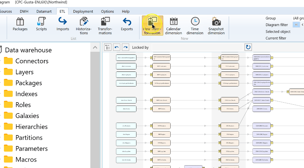This screenshot has width=304, height=168.
Task: Select IMP.Order Details node in diagram
Action: (x=161, y=100)
